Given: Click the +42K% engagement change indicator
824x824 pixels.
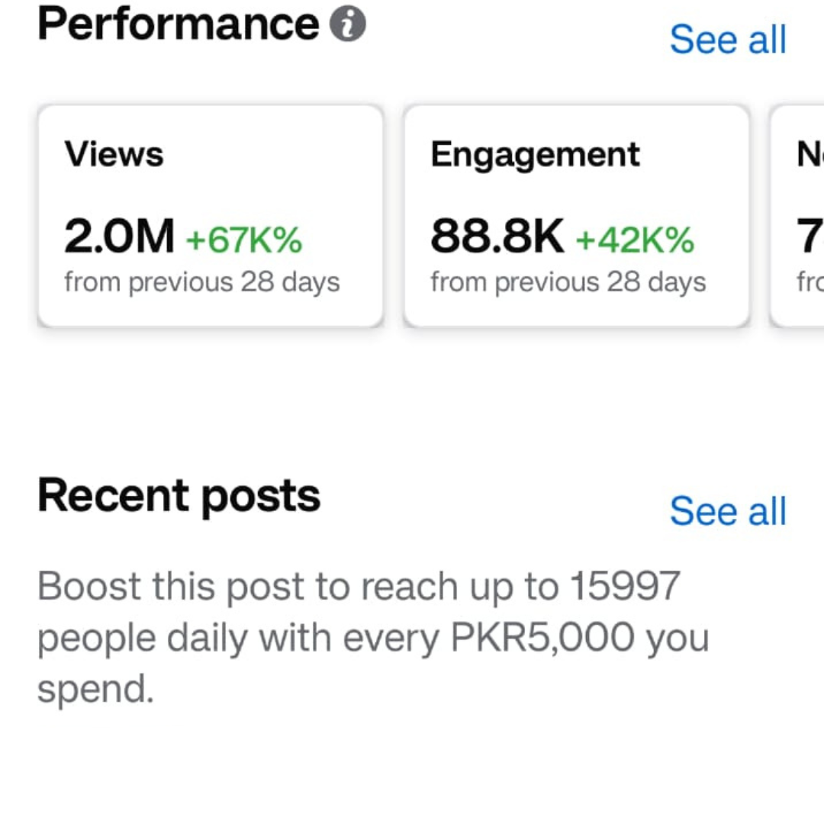Looking at the screenshot, I should click(x=636, y=240).
